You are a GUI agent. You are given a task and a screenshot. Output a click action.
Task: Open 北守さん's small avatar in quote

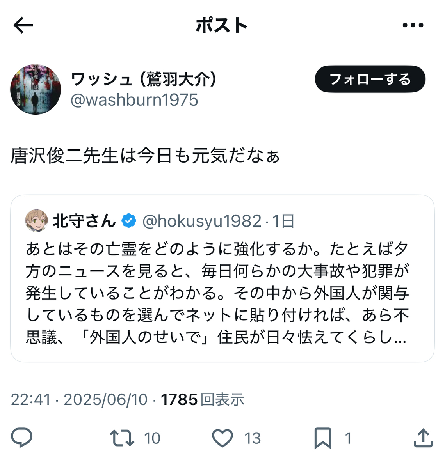coord(37,221)
